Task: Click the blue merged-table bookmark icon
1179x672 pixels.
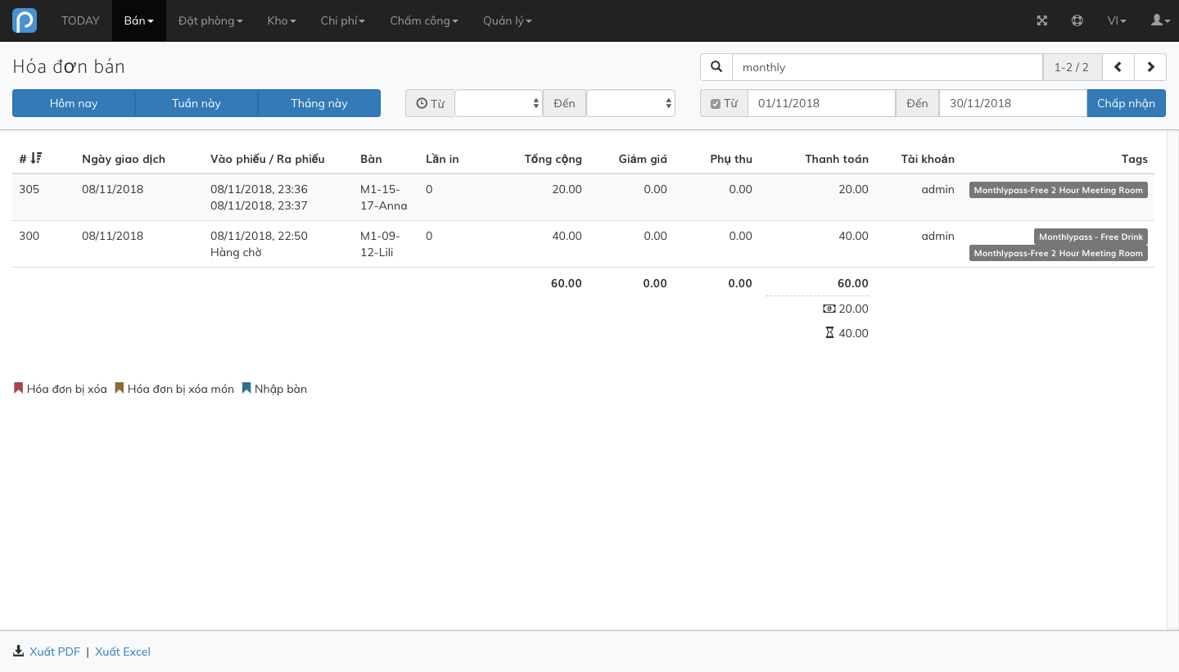Action: coord(246,388)
